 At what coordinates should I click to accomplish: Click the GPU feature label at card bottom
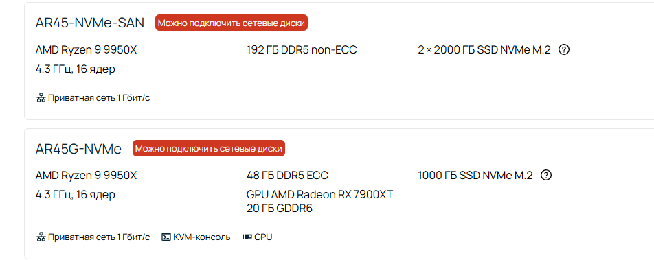(263, 237)
